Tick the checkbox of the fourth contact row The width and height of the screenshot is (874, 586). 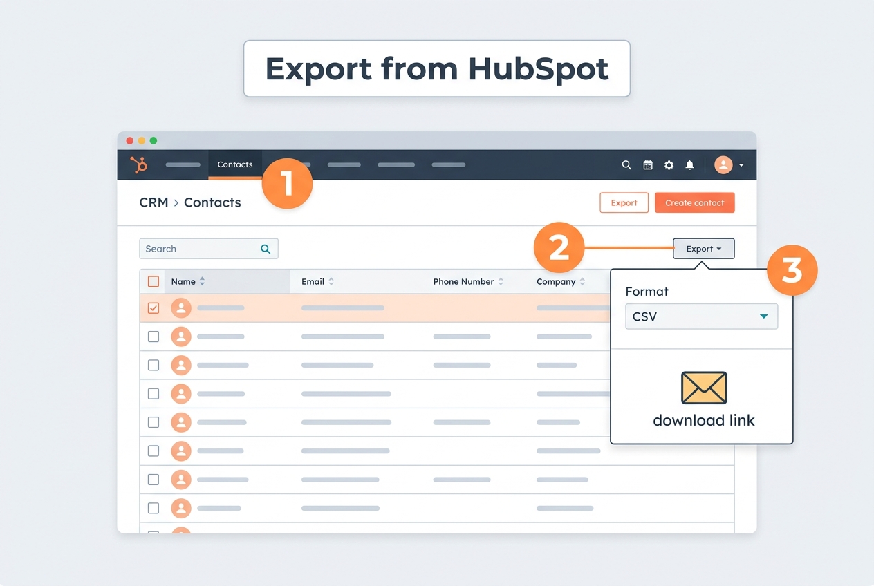(x=154, y=394)
